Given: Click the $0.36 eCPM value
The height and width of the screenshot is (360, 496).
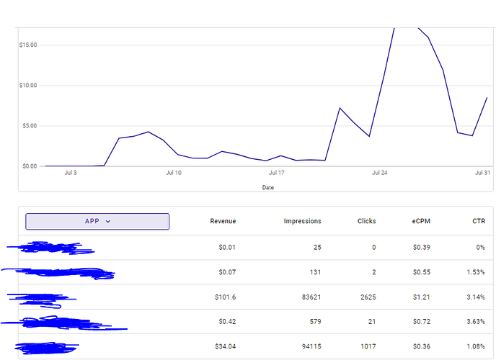Looking at the screenshot, I should pyautogui.click(x=422, y=346).
